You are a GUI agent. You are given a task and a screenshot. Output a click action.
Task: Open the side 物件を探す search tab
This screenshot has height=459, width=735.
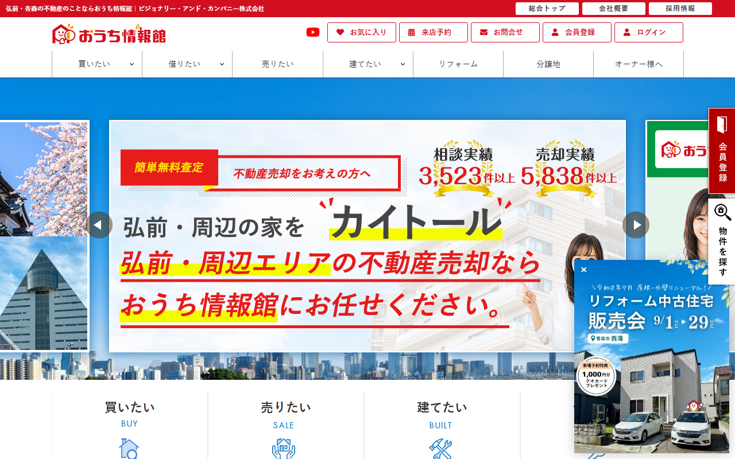tap(722, 242)
